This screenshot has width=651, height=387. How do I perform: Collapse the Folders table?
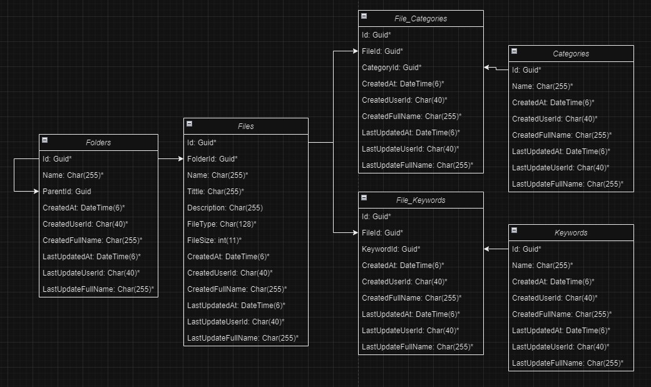(x=45, y=140)
